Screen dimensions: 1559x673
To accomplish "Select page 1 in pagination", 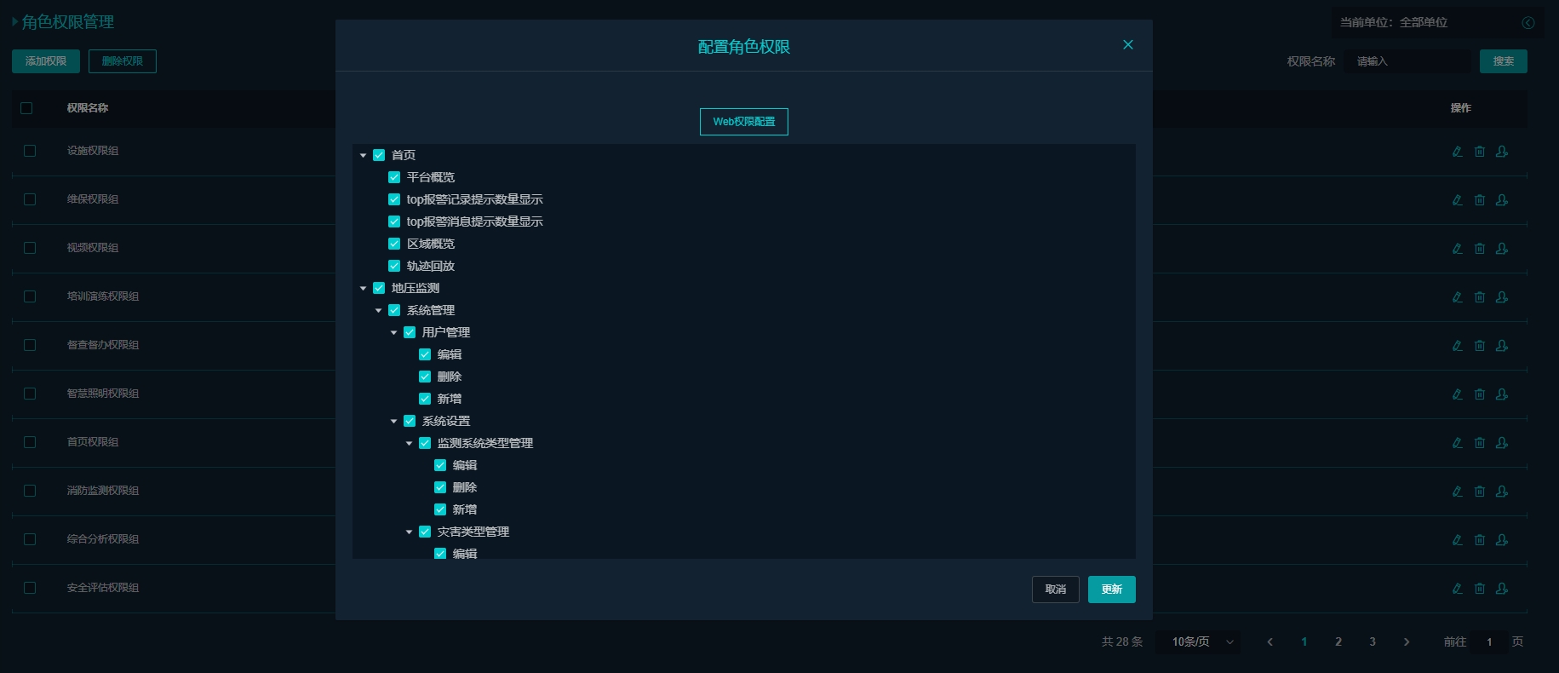I will [x=1304, y=641].
